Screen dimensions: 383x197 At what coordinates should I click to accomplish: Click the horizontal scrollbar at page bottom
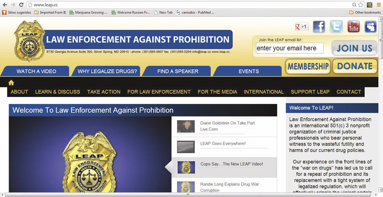click(188, 195)
